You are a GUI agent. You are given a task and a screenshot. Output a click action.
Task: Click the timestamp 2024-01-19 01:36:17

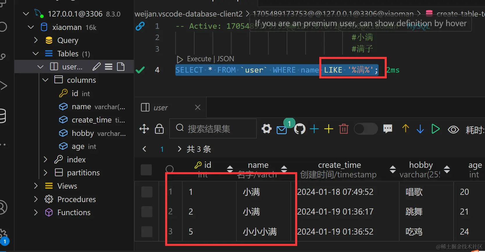[x=335, y=212]
